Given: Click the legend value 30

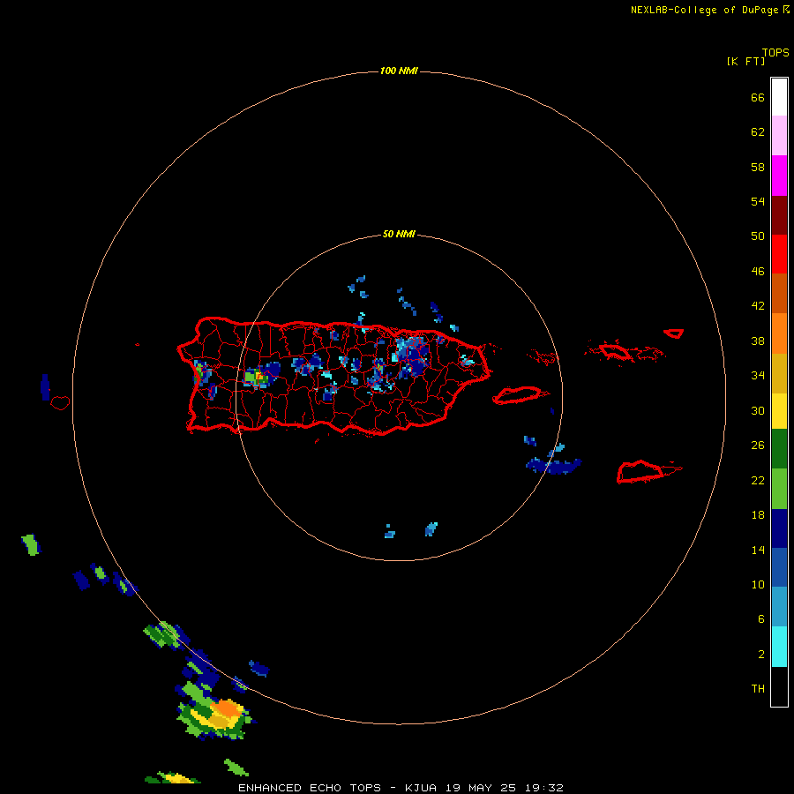Looking at the screenshot, I should (758, 410).
